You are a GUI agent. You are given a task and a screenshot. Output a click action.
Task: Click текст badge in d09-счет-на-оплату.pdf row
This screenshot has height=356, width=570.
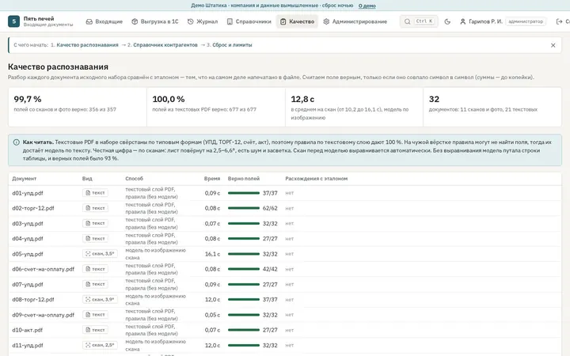point(95,315)
